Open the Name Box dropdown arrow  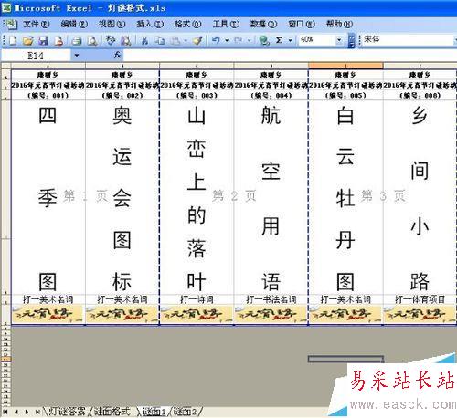click(77, 56)
